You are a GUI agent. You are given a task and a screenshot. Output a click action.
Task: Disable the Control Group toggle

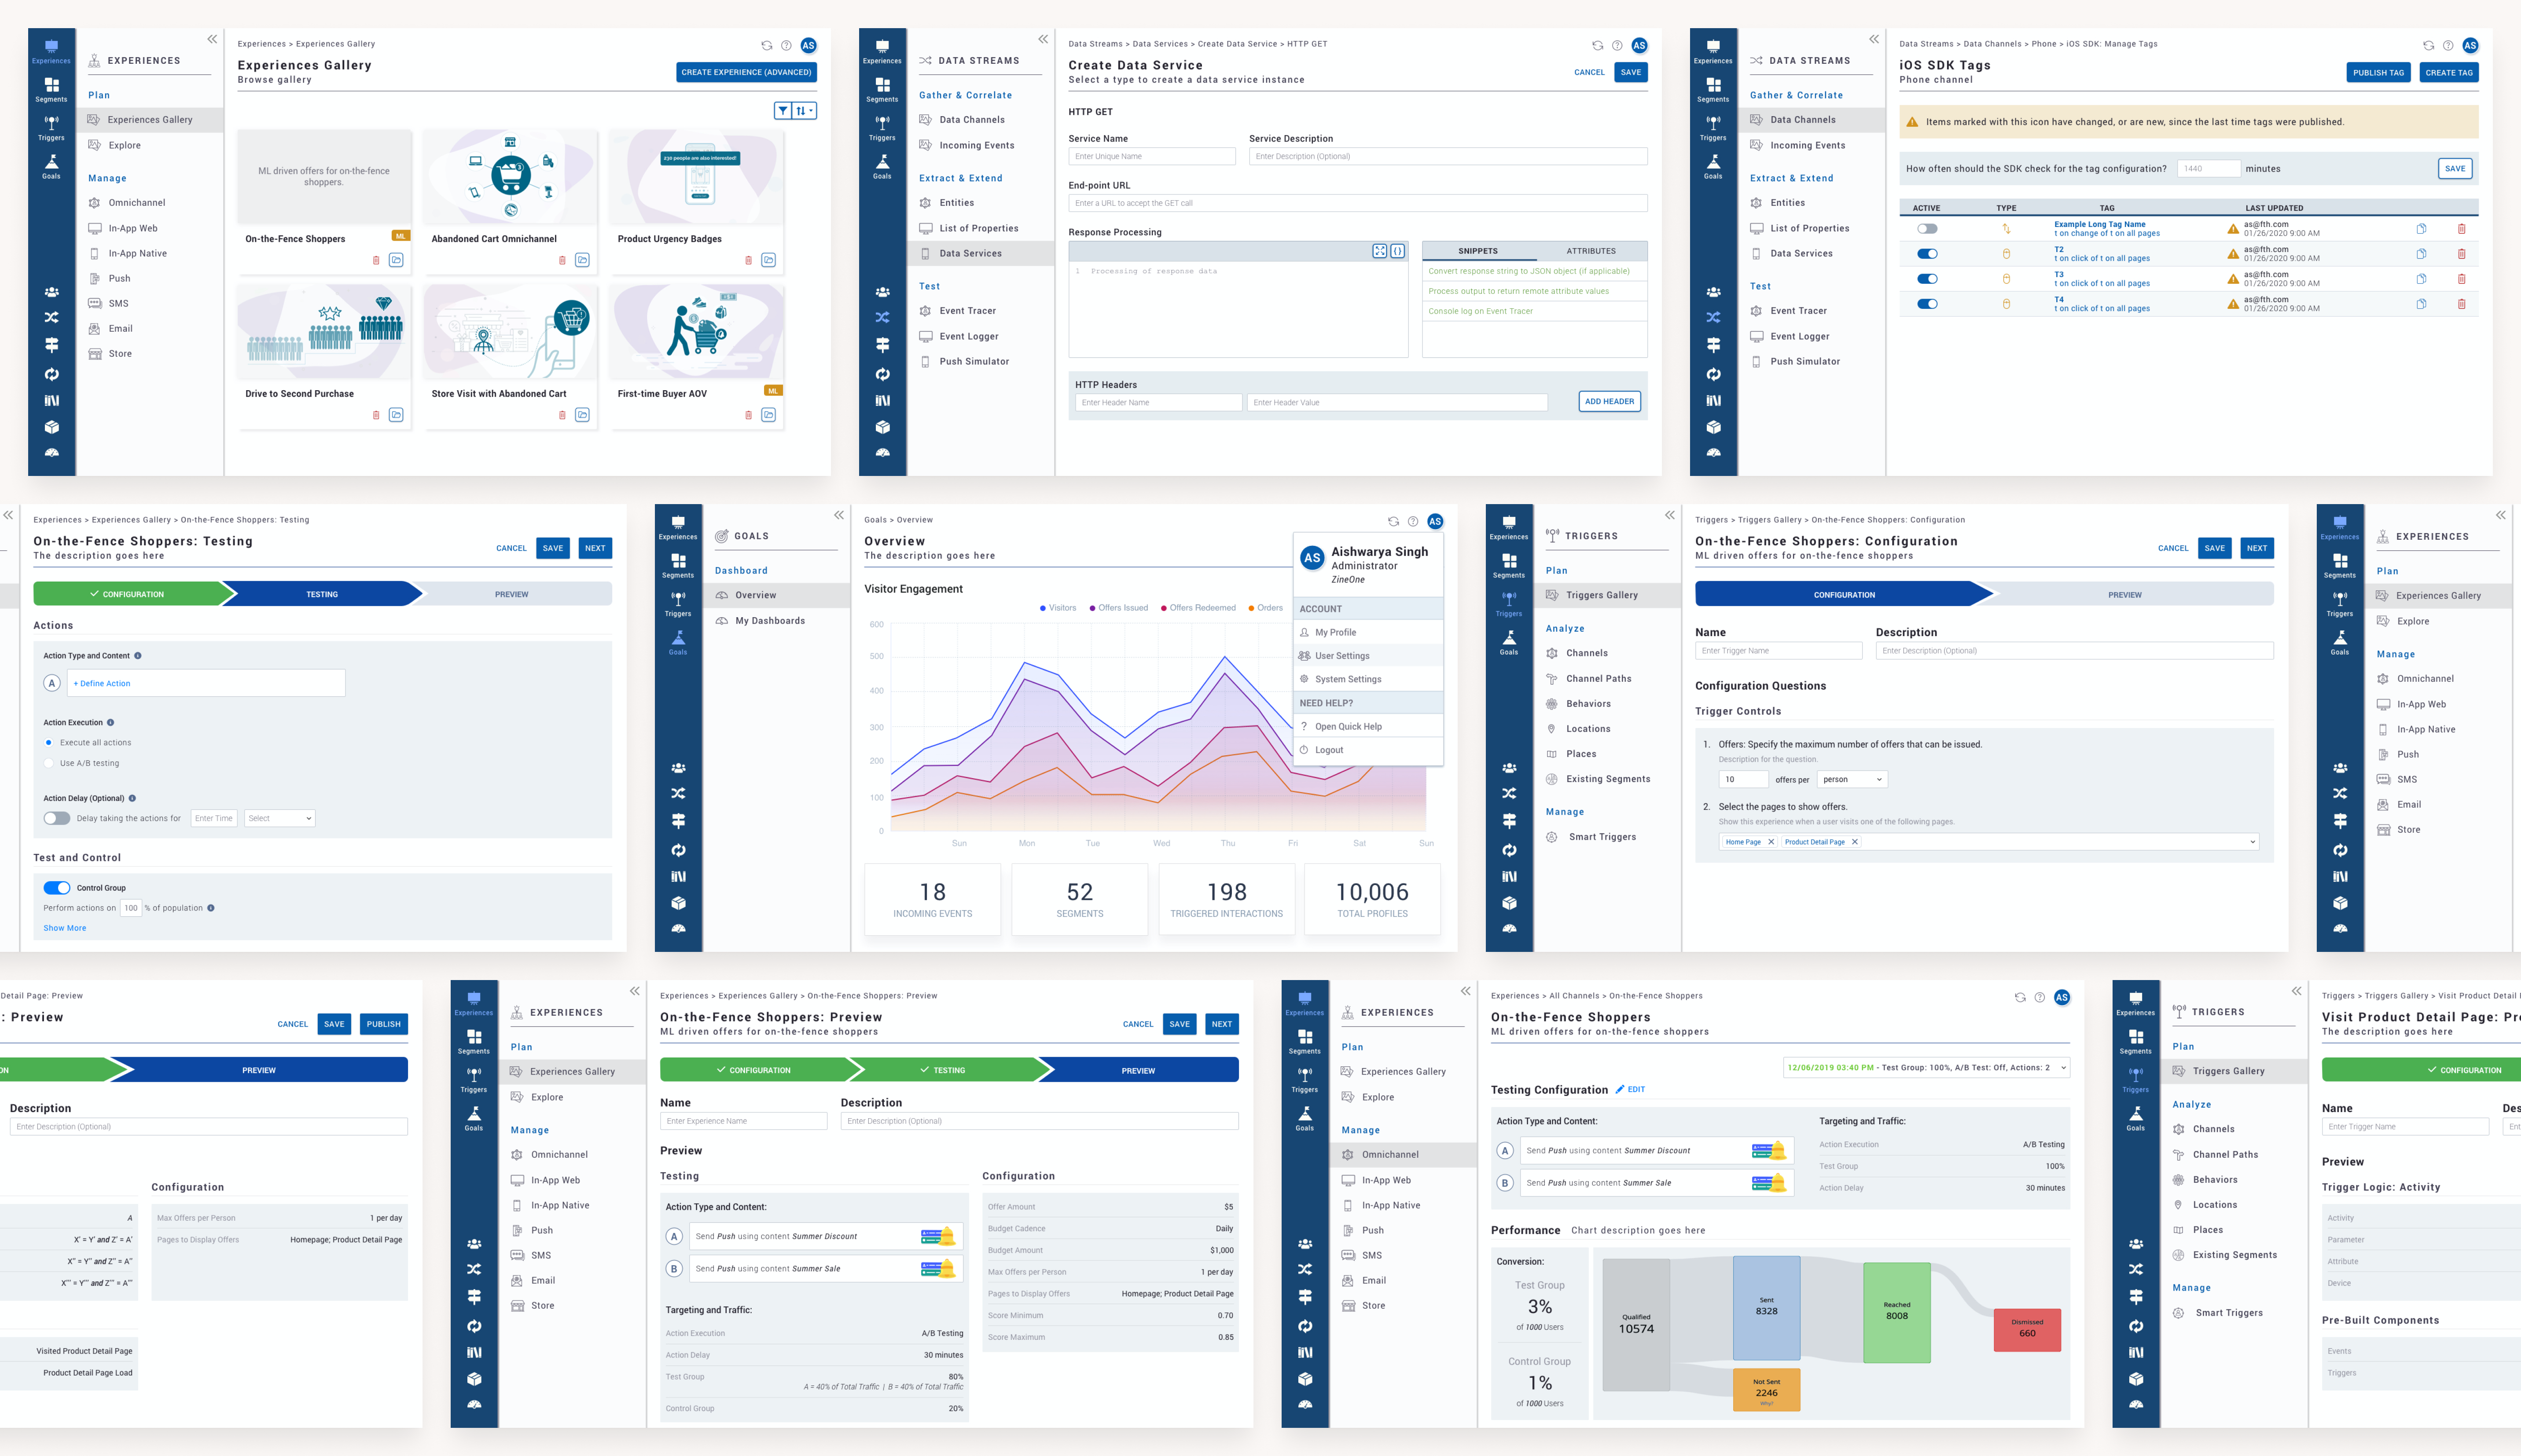point(57,888)
